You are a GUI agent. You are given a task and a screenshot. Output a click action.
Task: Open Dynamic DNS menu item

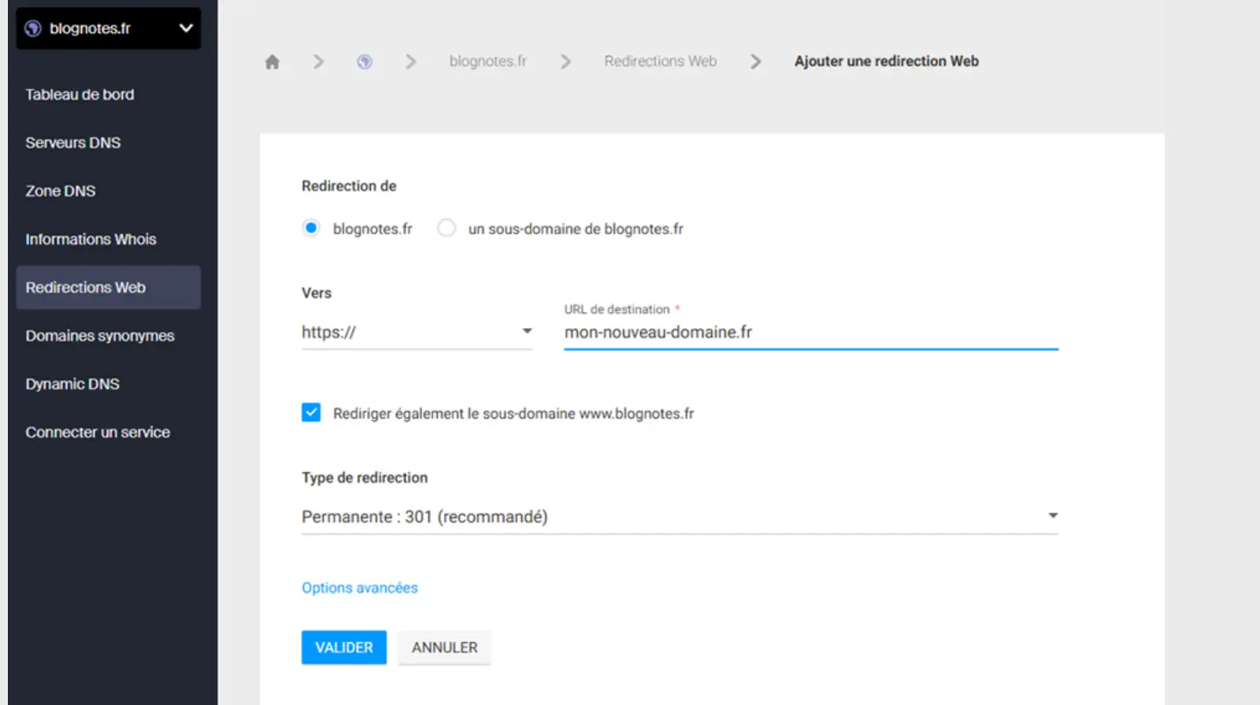click(72, 384)
